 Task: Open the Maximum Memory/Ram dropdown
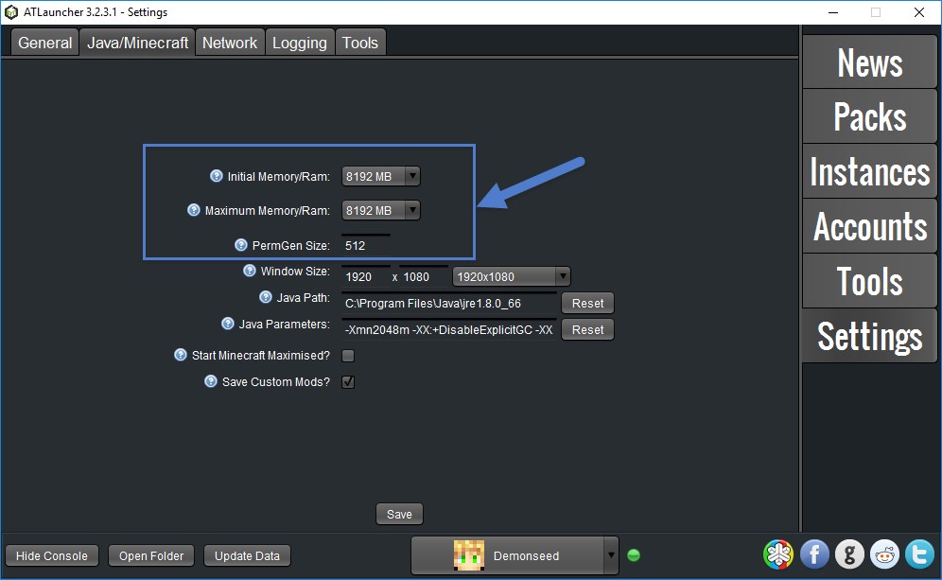pyautogui.click(x=381, y=210)
